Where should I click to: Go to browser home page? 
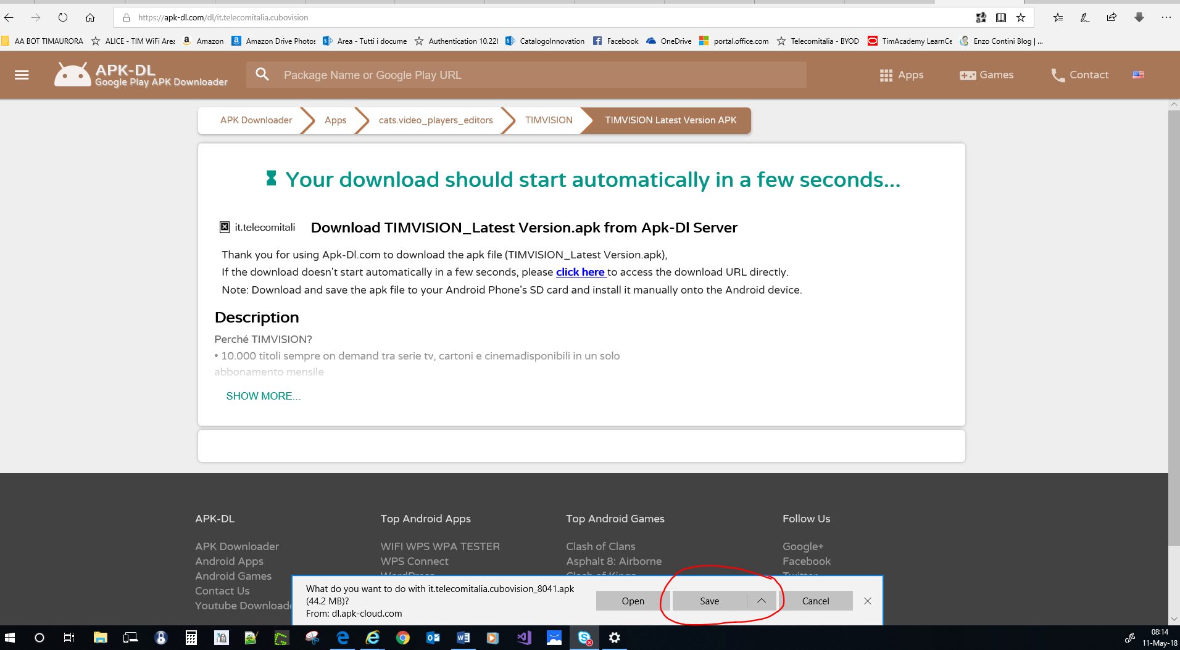[x=90, y=17]
